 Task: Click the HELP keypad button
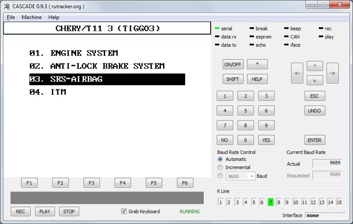coord(257,79)
